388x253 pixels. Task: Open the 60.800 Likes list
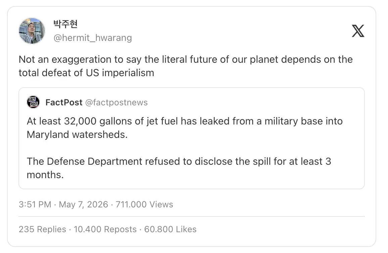(x=170, y=229)
